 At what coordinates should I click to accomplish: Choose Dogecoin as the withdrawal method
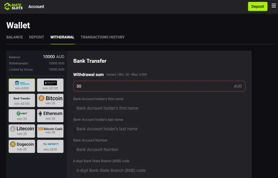click(22, 146)
